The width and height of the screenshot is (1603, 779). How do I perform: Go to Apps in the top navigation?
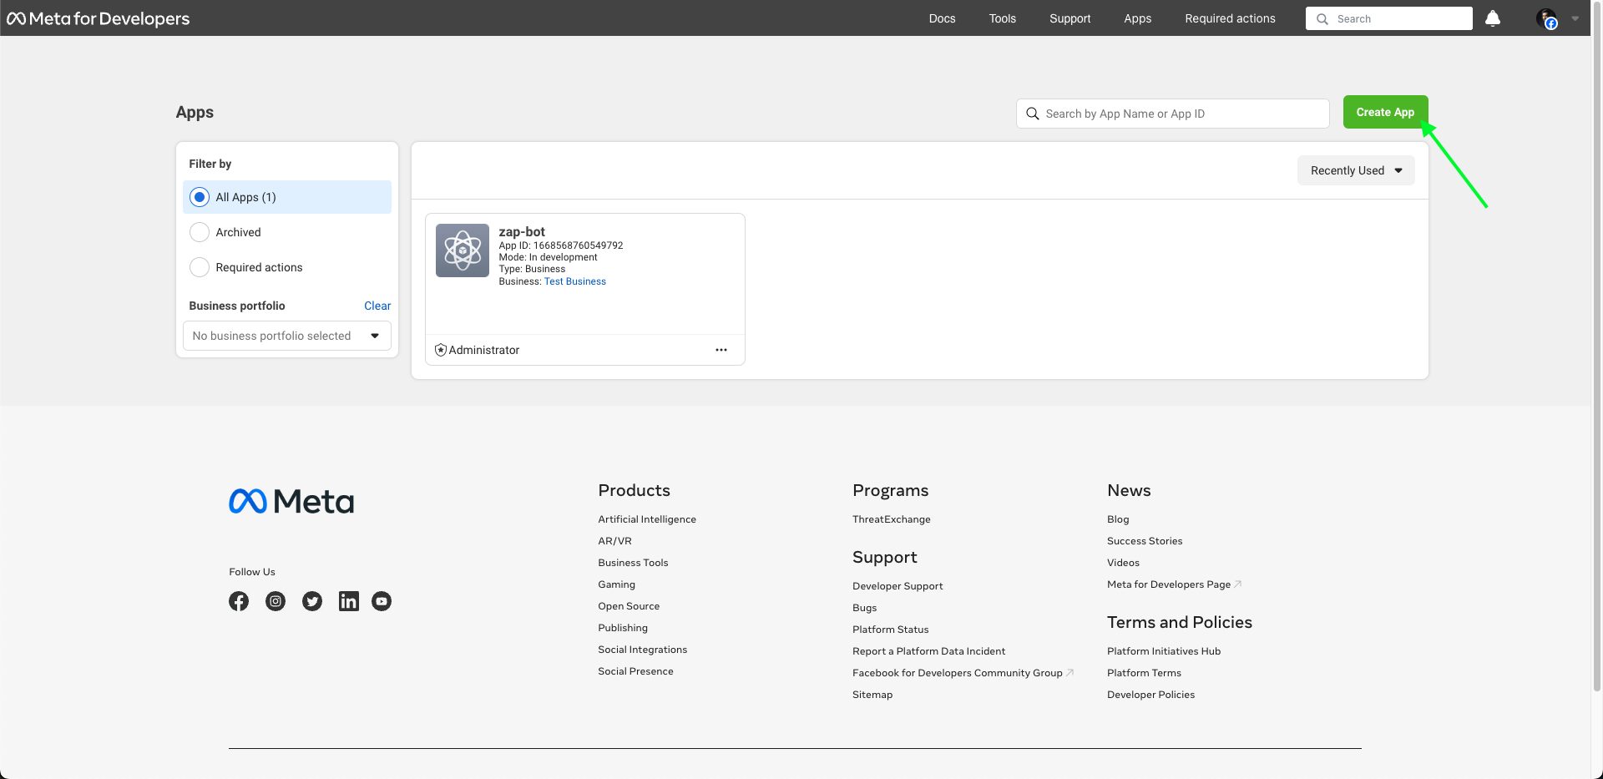tap(1137, 18)
